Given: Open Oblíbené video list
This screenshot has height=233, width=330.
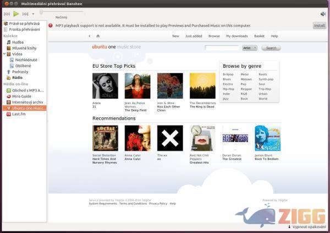Looking at the screenshot, I should click(23, 66).
